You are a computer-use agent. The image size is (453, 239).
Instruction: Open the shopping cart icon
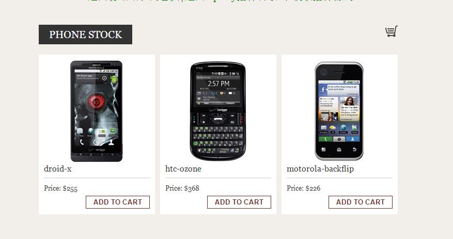392,31
